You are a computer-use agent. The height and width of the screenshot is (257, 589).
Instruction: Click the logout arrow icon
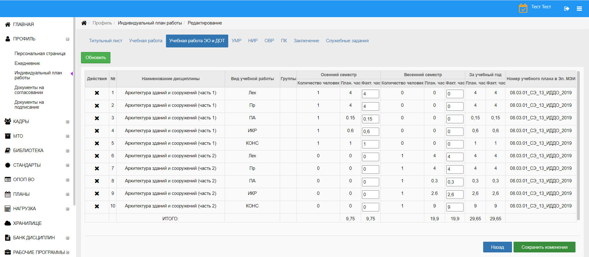[x=567, y=9]
